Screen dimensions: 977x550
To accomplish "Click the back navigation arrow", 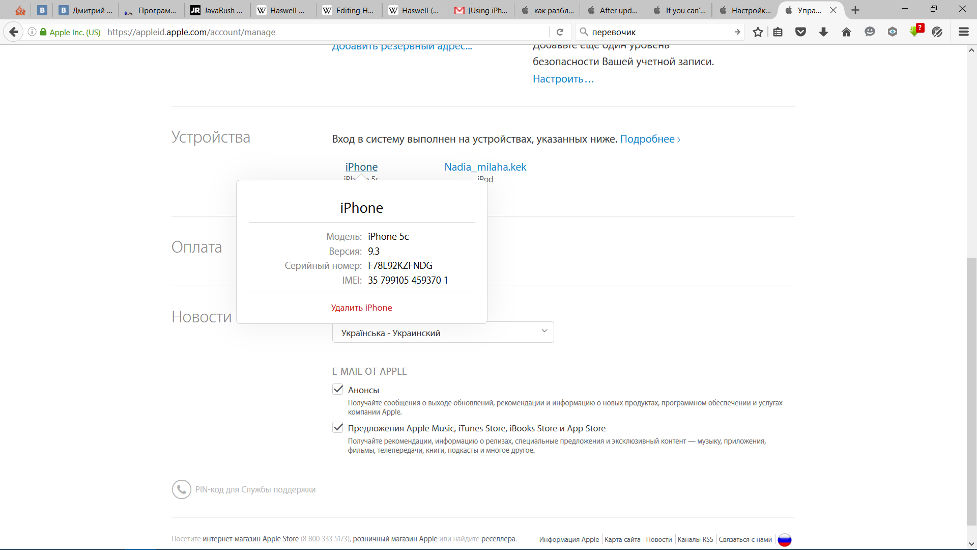I will coord(14,32).
